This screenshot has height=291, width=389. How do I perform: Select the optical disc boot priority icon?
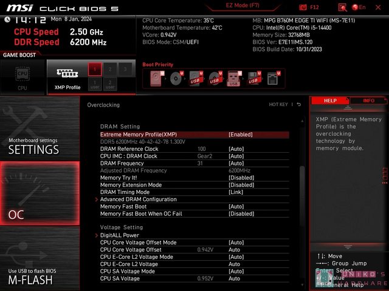click(176, 78)
